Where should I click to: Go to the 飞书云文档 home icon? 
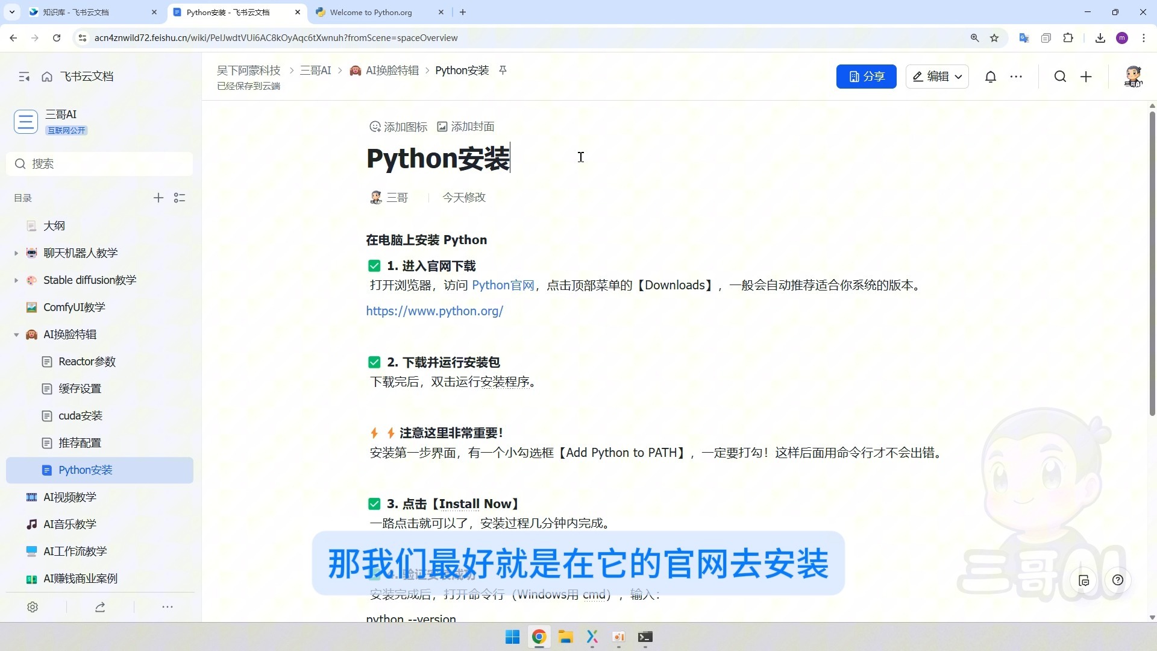47,77
